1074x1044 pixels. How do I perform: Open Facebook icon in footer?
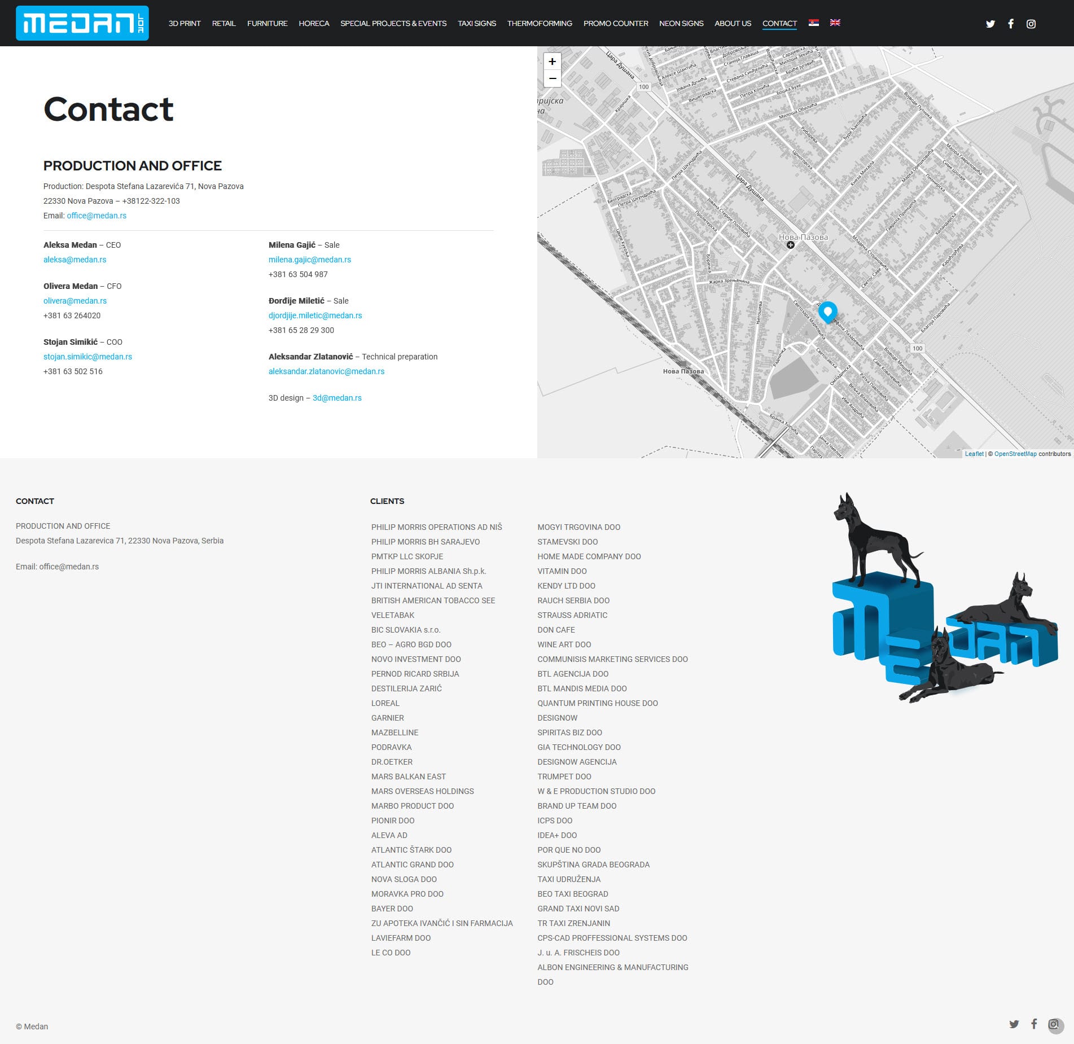[x=1034, y=1024]
